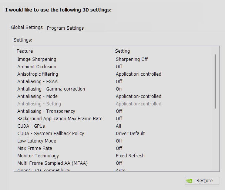The height and width of the screenshot is (190, 225).
Task: Click the Restore button label
Action: 205,181
